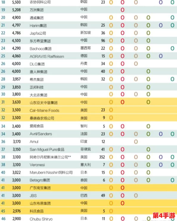The image size is (177, 221).
Task: Click the volume value 3,630
Action: pyautogui.click(x=16, y=102)
